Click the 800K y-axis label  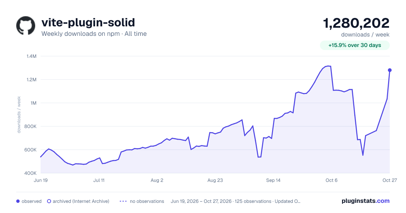click(30, 126)
